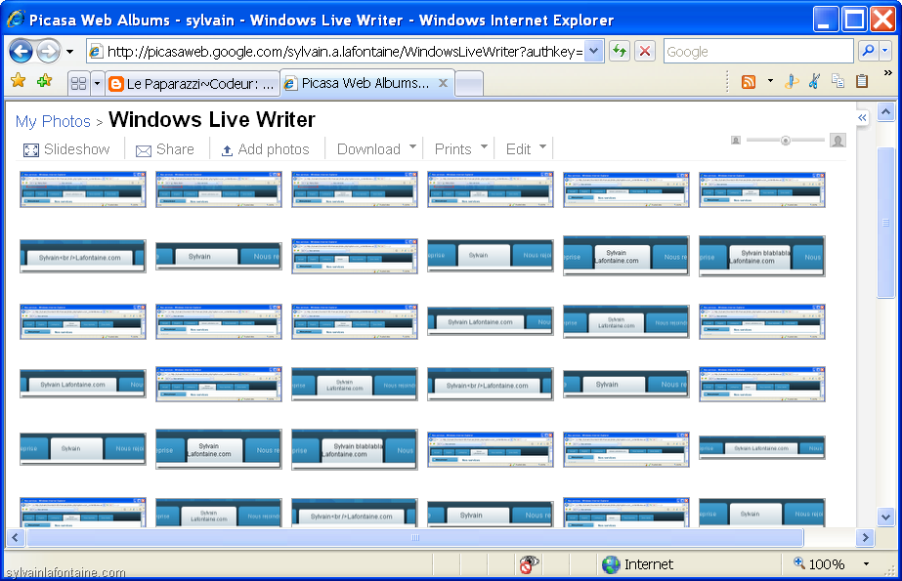The image size is (902, 581).
Task: Run search with the magnifier icon
Action: coord(868,51)
